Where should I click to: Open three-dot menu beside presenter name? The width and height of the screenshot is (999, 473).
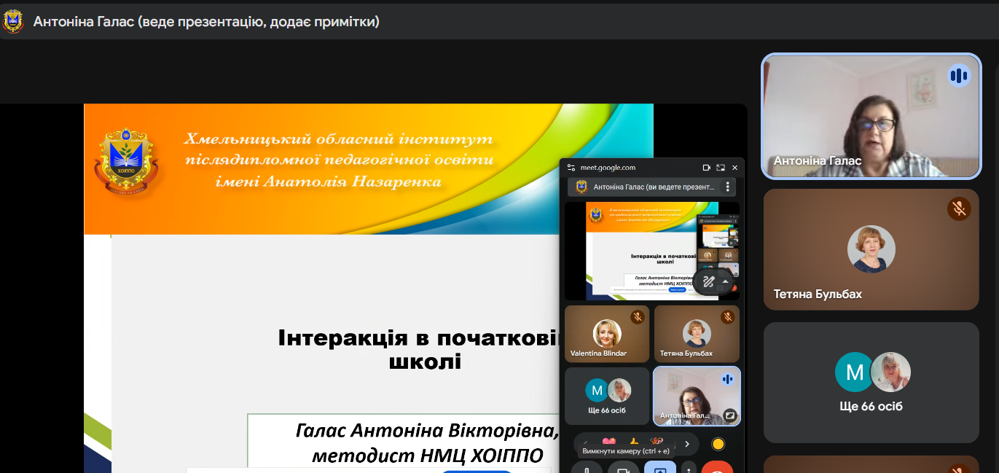click(x=726, y=187)
